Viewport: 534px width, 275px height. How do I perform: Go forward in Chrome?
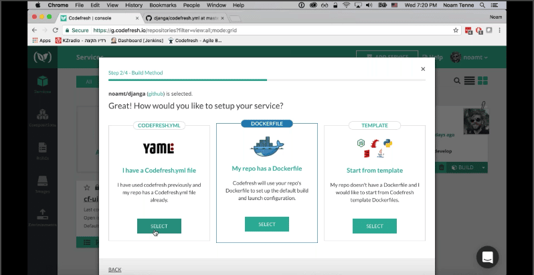pos(45,30)
